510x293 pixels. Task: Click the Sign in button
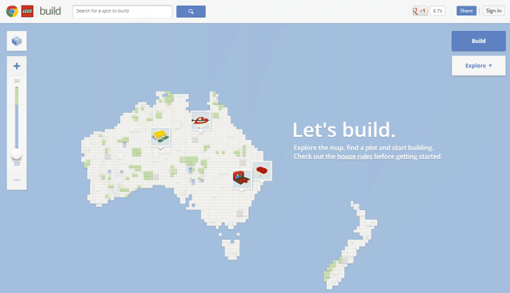click(493, 11)
